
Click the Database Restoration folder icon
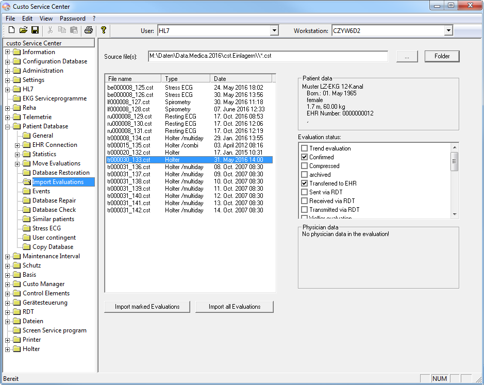27,172
